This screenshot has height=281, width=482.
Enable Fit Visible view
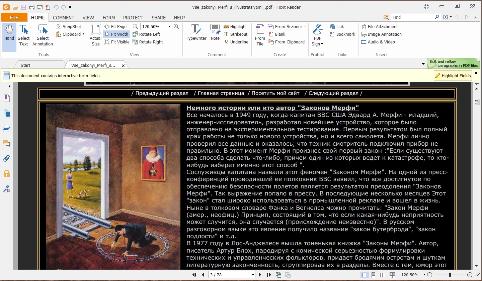tap(117, 42)
